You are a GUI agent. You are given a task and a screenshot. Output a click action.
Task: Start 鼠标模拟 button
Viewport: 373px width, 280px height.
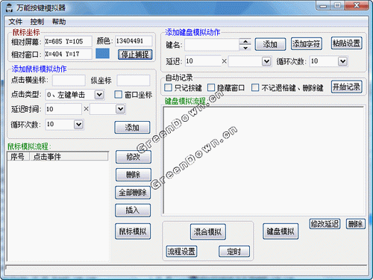133,231
